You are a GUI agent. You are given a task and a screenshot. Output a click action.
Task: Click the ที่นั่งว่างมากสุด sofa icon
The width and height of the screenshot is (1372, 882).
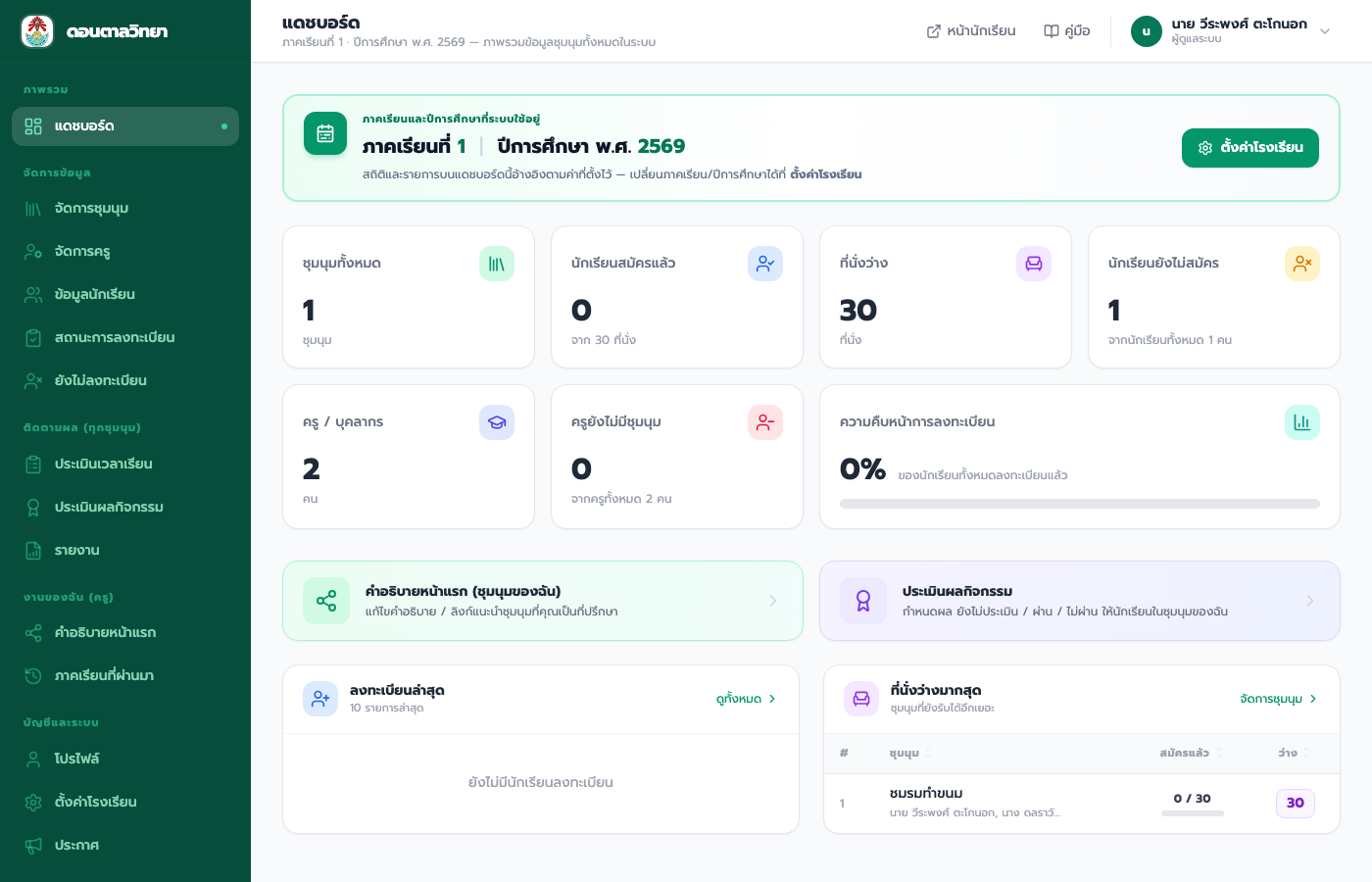[x=861, y=699]
